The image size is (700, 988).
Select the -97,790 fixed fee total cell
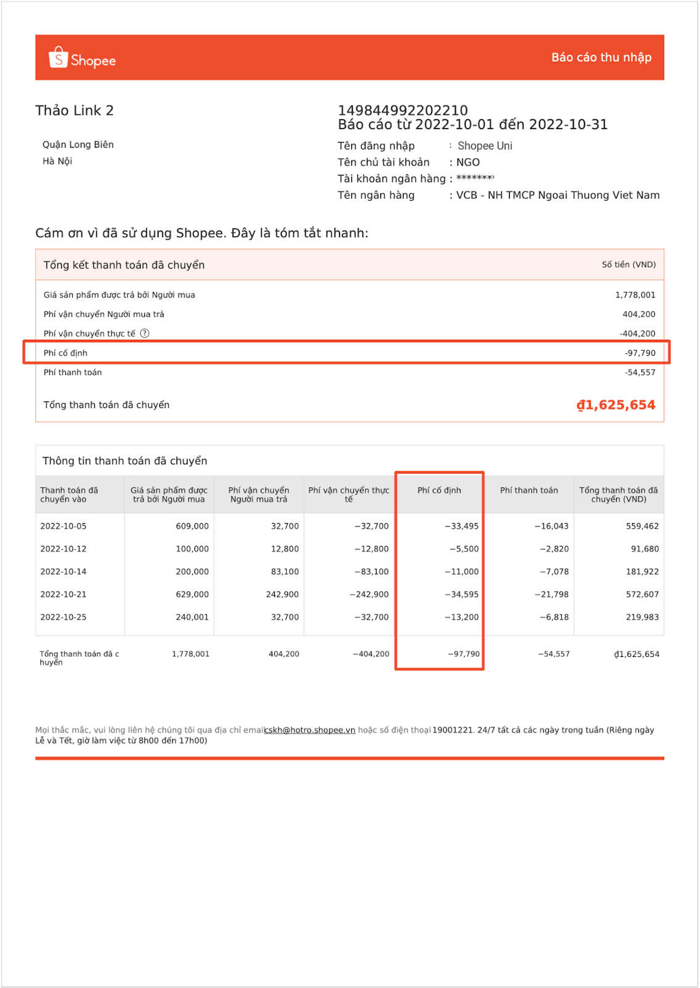pyautogui.click(x=464, y=654)
